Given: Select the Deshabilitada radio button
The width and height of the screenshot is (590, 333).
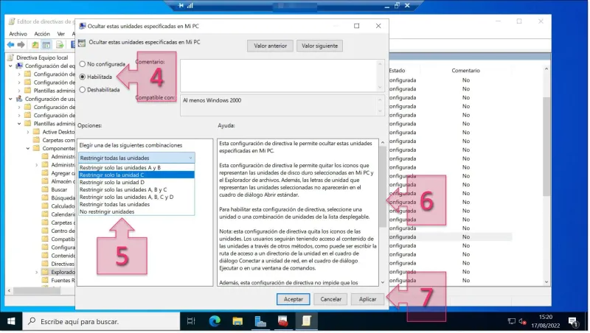Looking at the screenshot, I should tap(83, 90).
